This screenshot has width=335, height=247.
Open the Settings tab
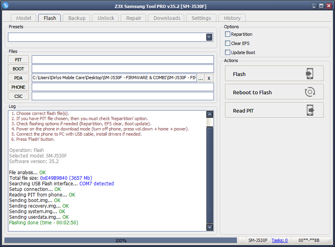(201, 18)
